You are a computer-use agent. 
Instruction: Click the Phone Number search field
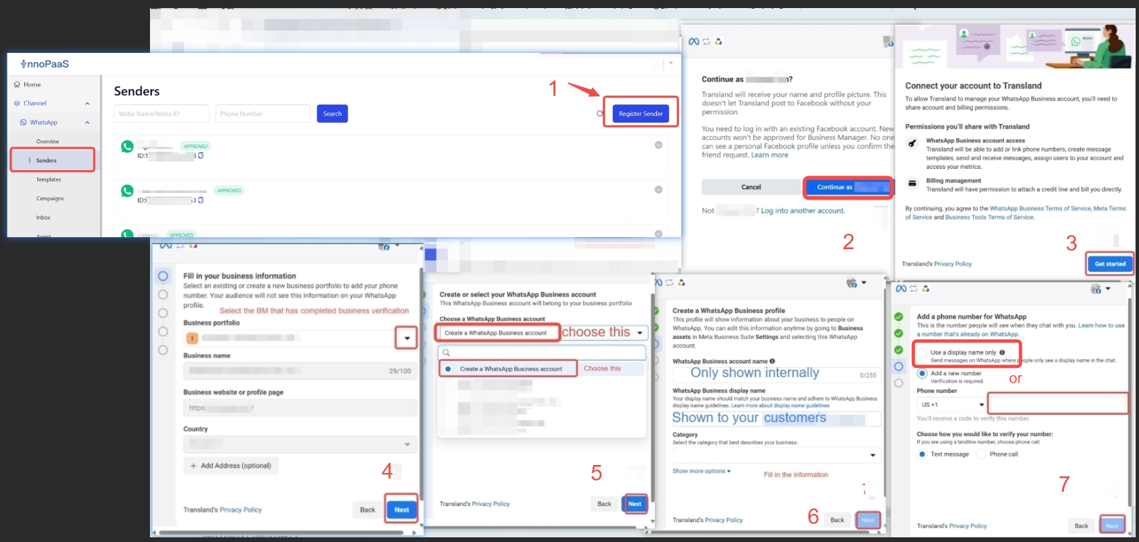pyautogui.click(x=263, y=114)
